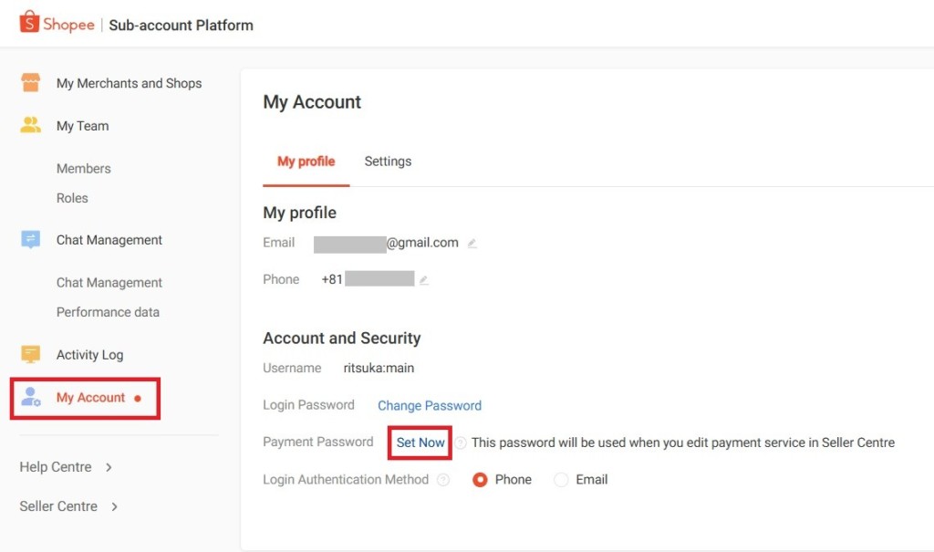Click the Payment Password help question icon

pyautogui.click(x=461, y=443)
